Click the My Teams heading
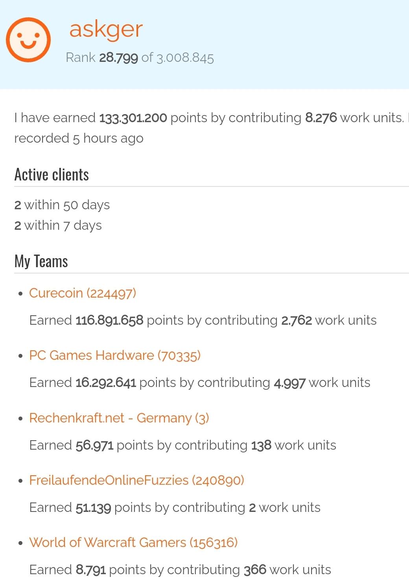The image size is (409, 586). click(41, 261)
